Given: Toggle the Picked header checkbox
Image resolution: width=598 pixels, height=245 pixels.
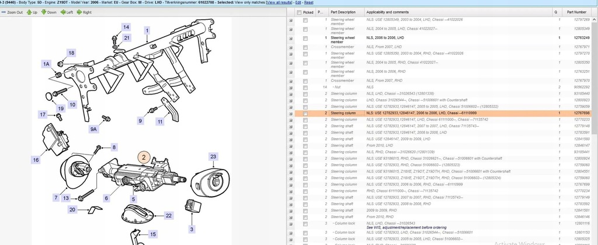Looking at the screenshot, I should [x=298, y=12].
